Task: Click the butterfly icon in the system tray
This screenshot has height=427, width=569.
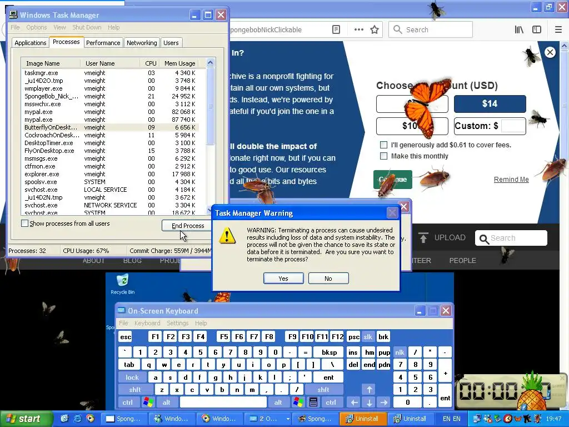Action: click(x=517, y=419)
